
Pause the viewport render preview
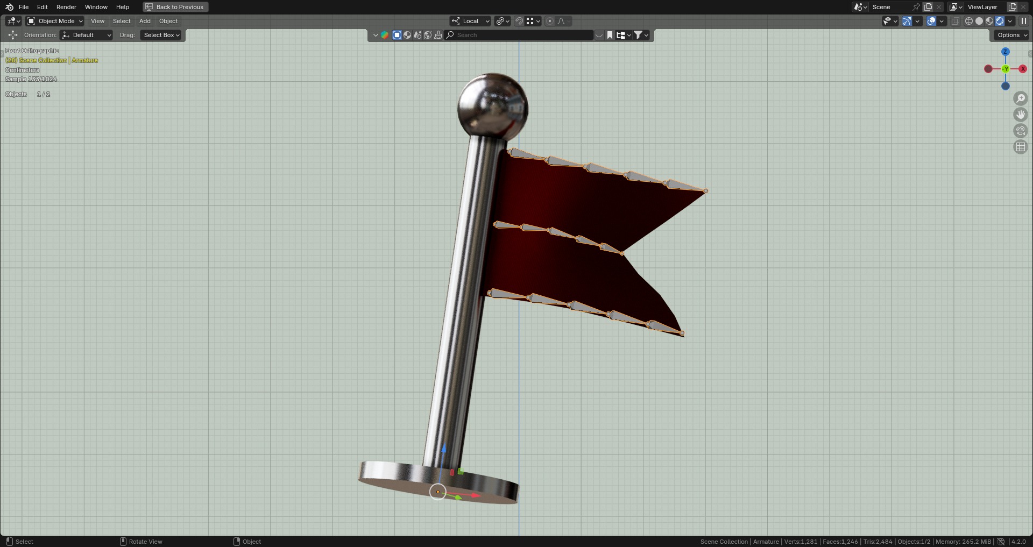point(1023,21)
